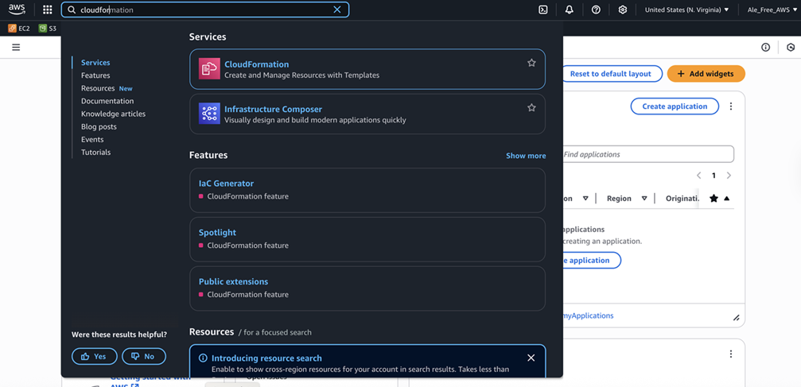Click the myApplications widget corner handle icon
The width and height of the screenshot is (801, 387).
click(736, 318)
